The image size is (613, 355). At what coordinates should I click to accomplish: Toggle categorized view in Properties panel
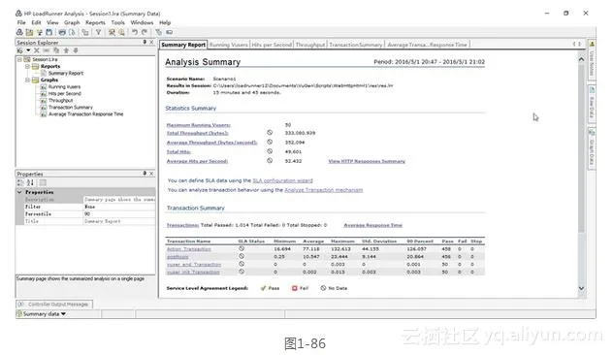[20, 182]
